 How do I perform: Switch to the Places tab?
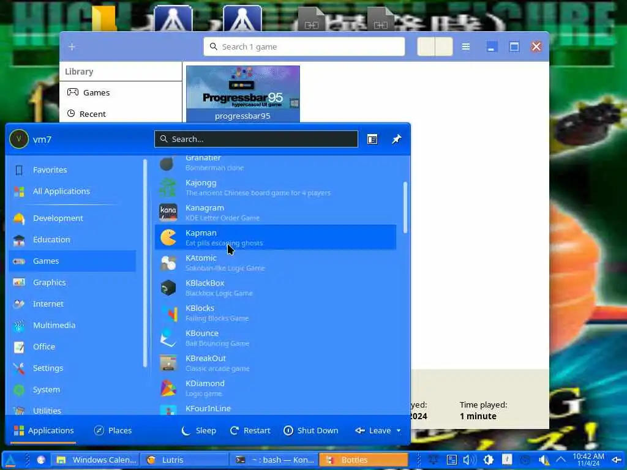[x=113, y=430]
